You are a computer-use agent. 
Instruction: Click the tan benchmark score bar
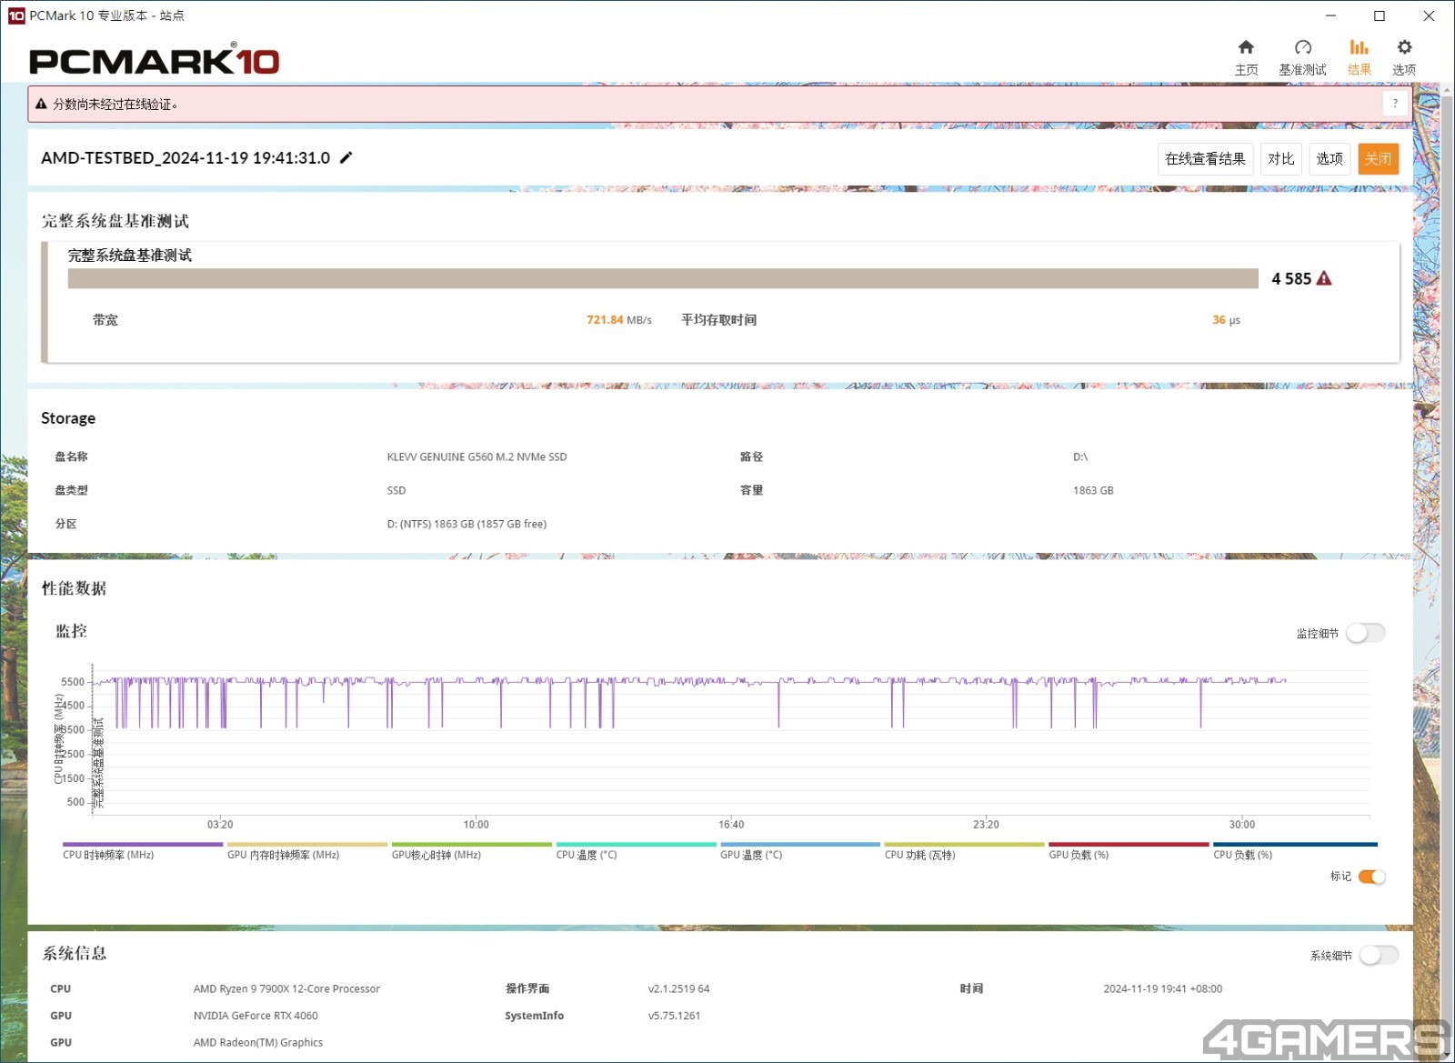(x=663, y=278)
